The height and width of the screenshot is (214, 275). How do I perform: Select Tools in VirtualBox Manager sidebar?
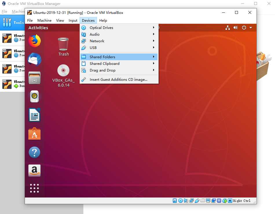(x=12, y=23)
